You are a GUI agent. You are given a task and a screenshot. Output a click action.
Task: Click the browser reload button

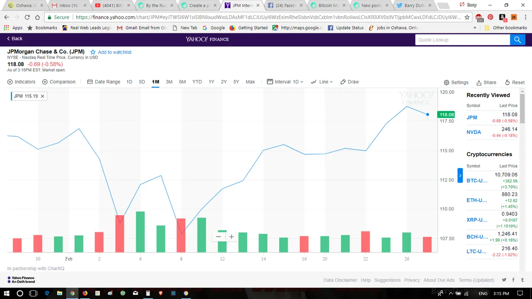[27, 17]
